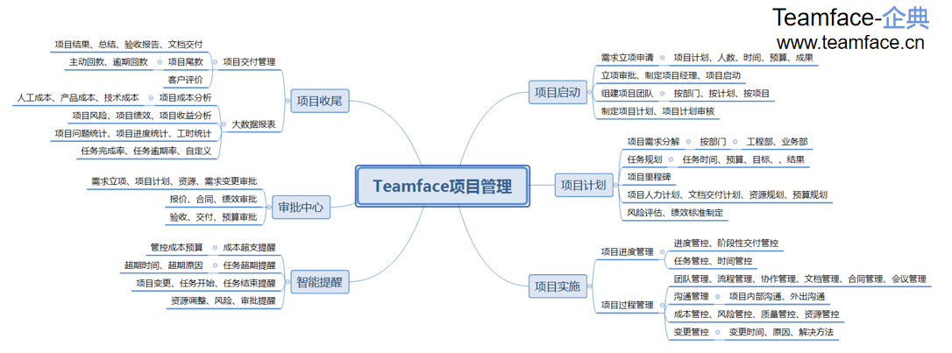The height and width of the screenshot is (353, 952).
Task: Select the 风险评估、绩效标准制定 node
Action: [x=675, y=213]
